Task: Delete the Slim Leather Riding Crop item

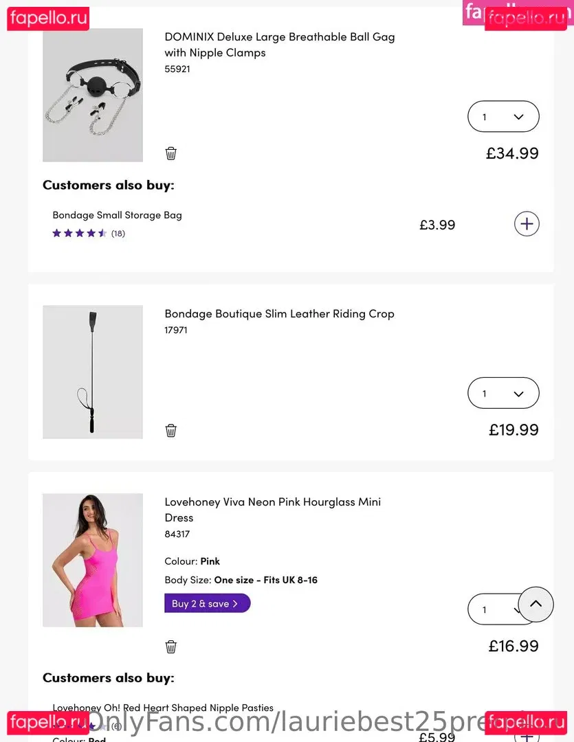Action: (x=171, y=430)
